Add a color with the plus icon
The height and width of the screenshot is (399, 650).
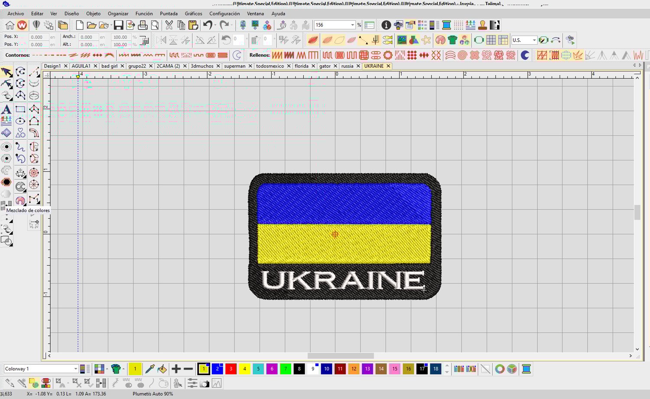tap(176, 369)
